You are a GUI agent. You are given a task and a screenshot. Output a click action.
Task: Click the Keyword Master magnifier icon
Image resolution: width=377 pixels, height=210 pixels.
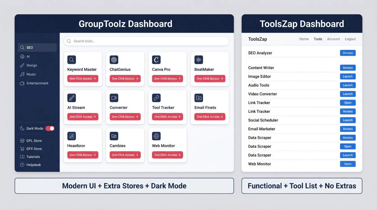(72, 60)
